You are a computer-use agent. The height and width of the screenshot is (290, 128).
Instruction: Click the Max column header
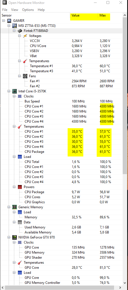click(103, 15)
